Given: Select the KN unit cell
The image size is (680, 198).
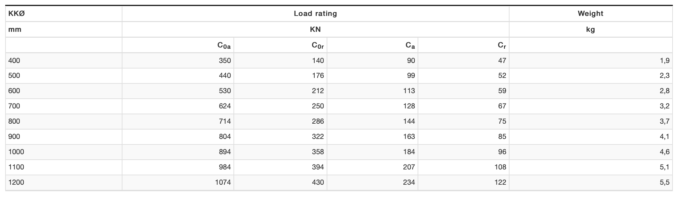Looking at the screenshot, I should pyautogui.click(x=315, y=30).
